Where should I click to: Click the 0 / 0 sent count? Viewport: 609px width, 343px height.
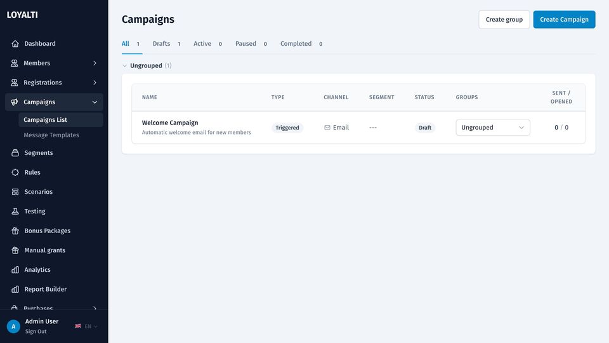point(561,128)
